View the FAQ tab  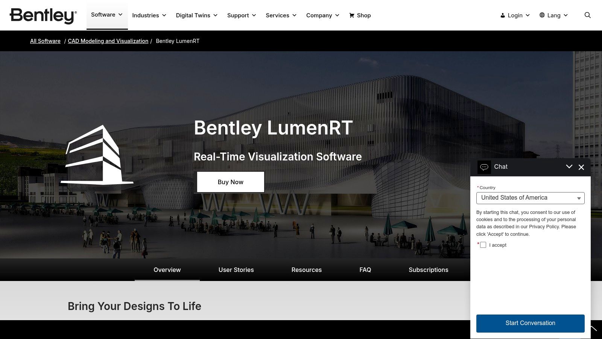tap(365, 270)
